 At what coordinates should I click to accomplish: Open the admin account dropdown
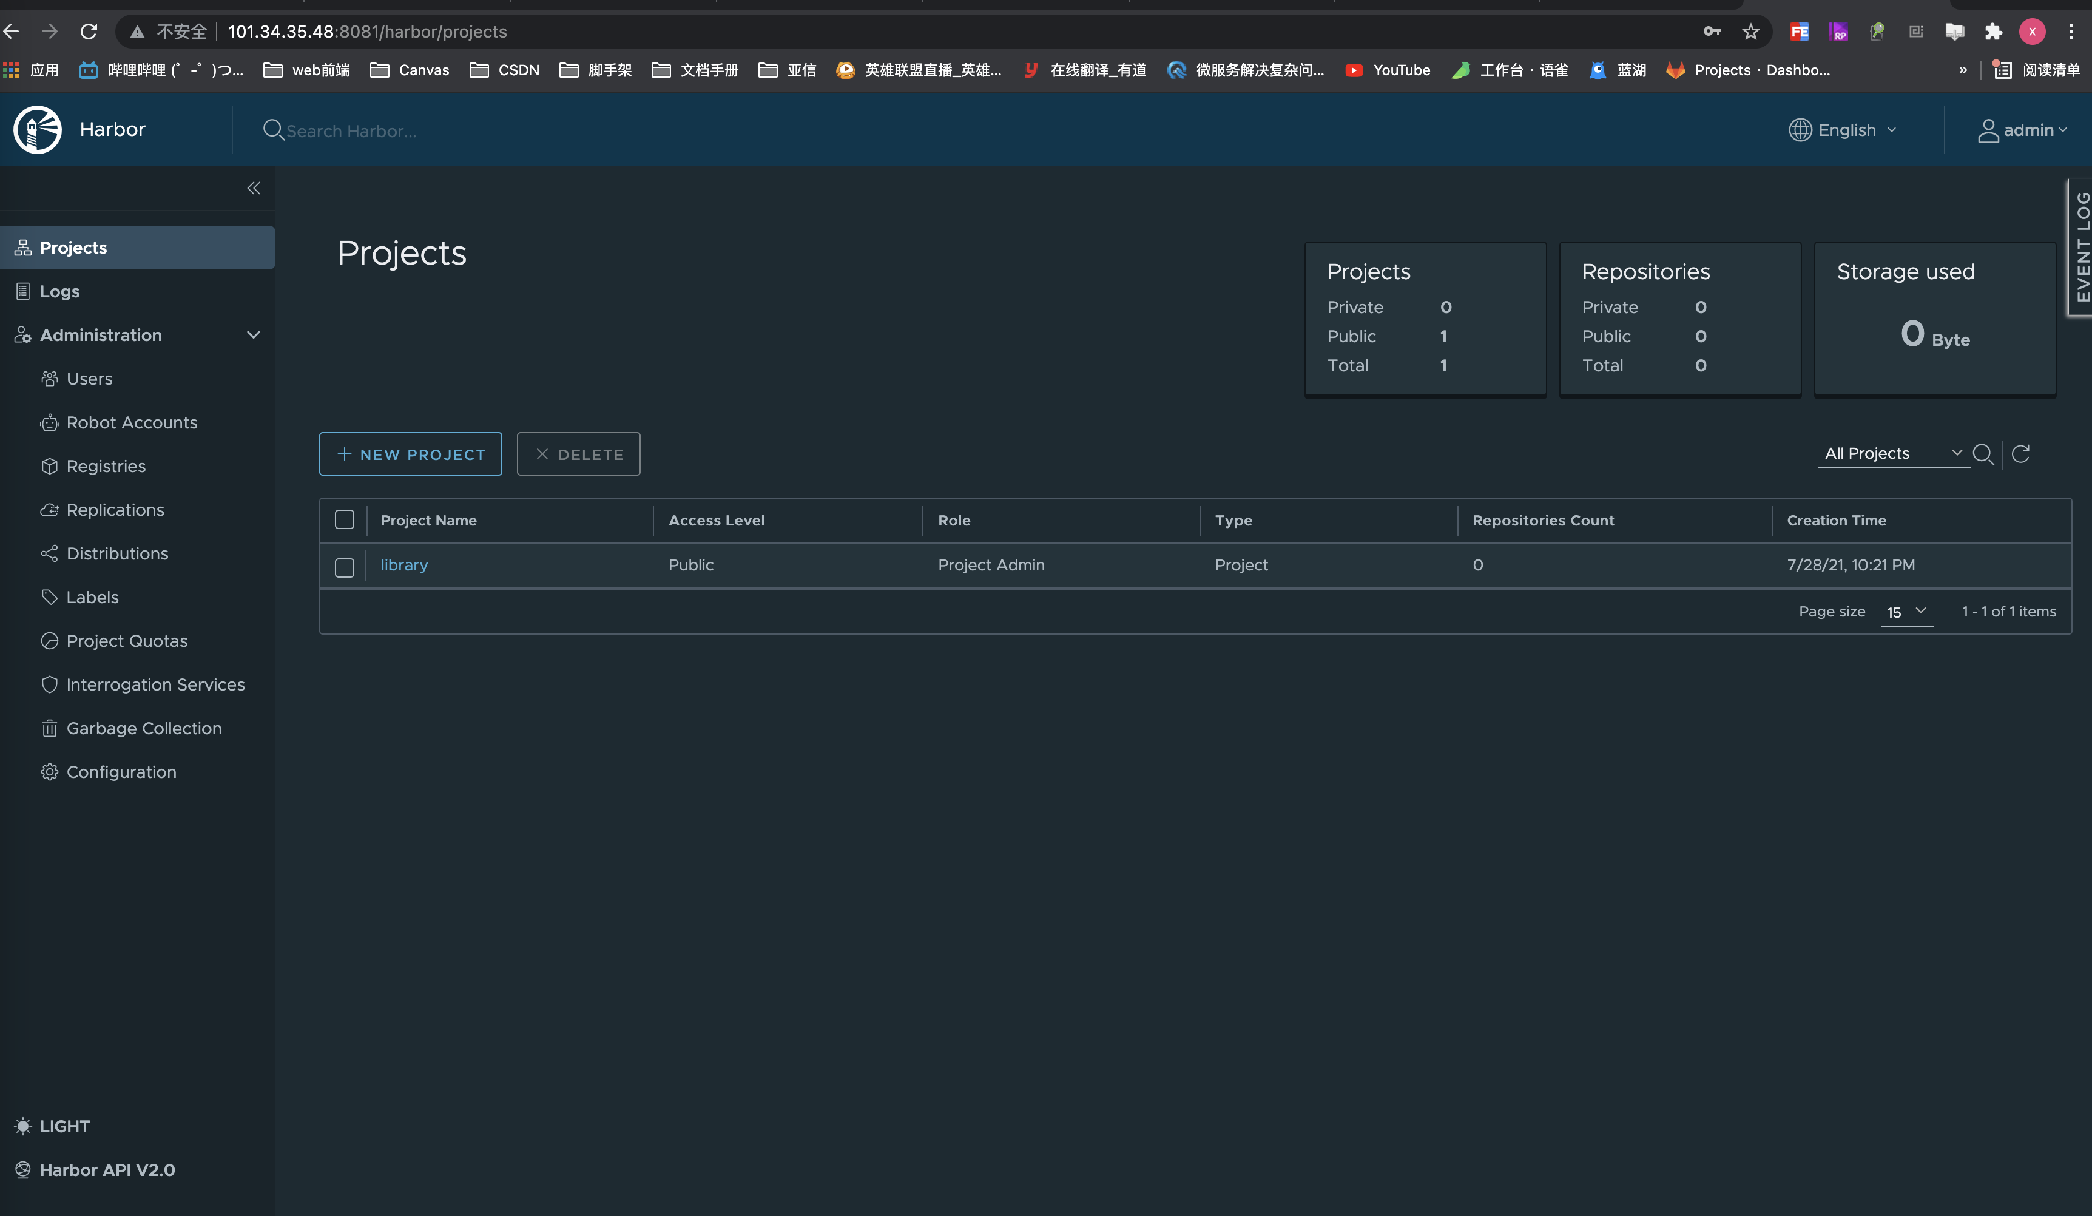pyautogui.click(x=2022, y=130)
